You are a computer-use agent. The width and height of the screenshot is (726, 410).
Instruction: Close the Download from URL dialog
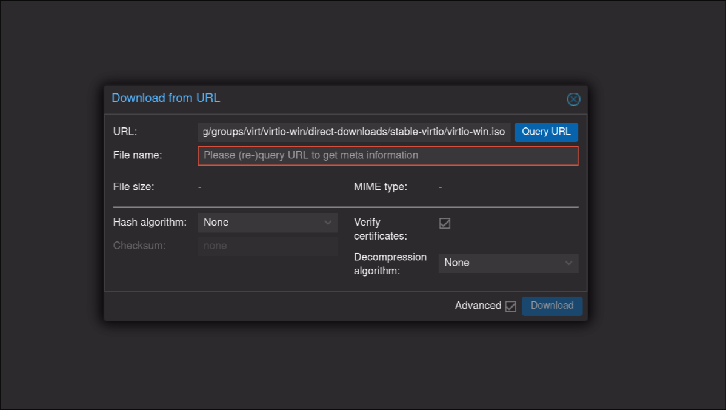pos(573,99)
